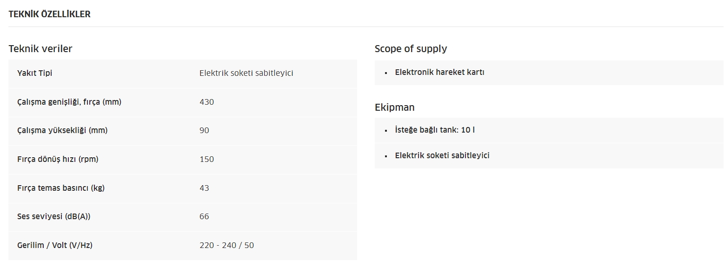The width and height of the screenshot is (724, 268).
Task: Select the 43 kg pressure value
Action: coord(204,188)
